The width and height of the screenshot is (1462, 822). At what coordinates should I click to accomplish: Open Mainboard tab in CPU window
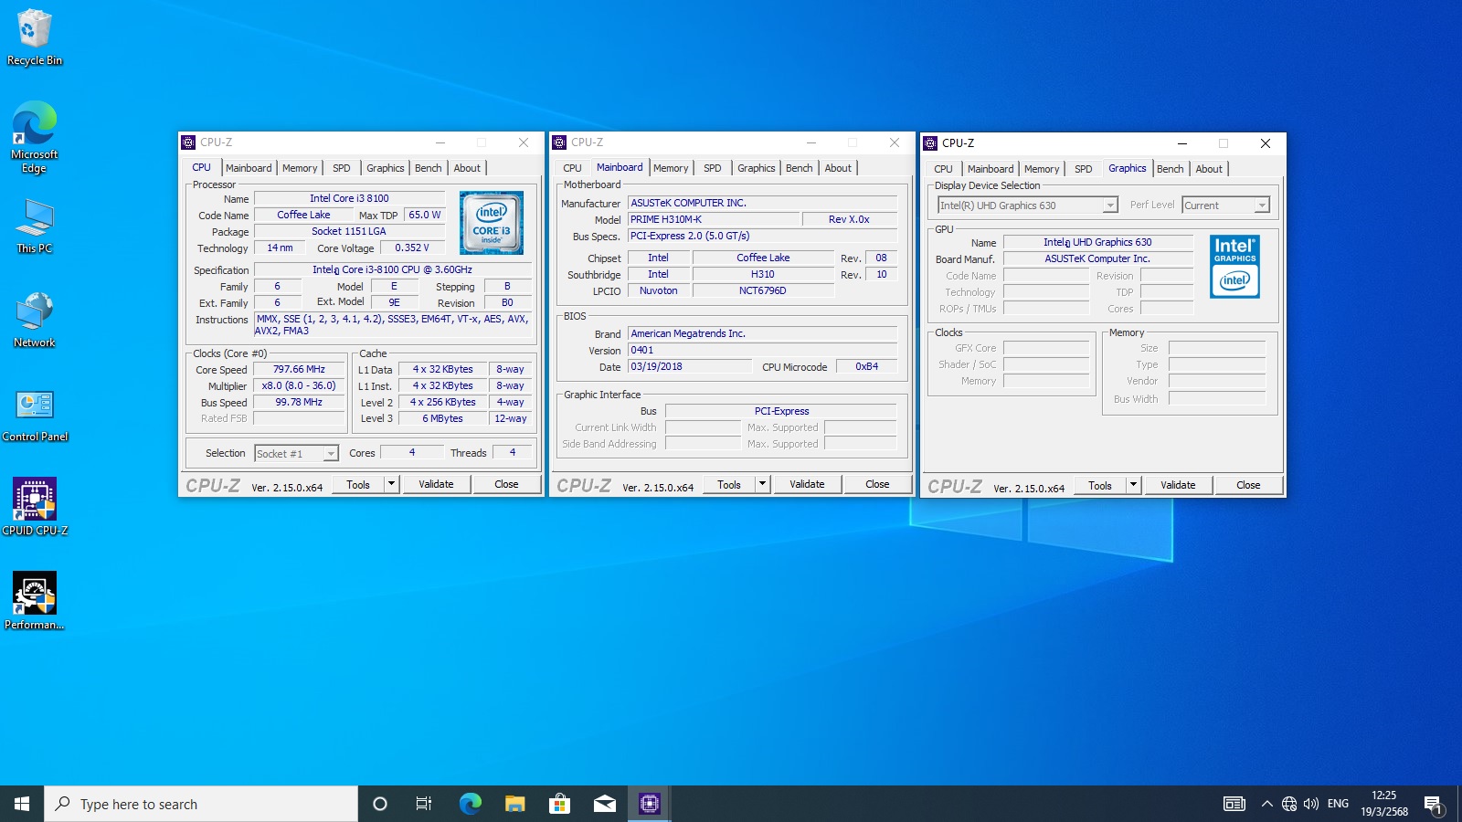(x=249, y=168)
